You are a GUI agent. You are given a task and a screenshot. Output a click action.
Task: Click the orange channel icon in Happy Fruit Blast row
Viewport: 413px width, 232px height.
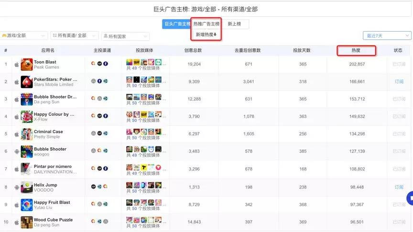(x=93, y=204)
